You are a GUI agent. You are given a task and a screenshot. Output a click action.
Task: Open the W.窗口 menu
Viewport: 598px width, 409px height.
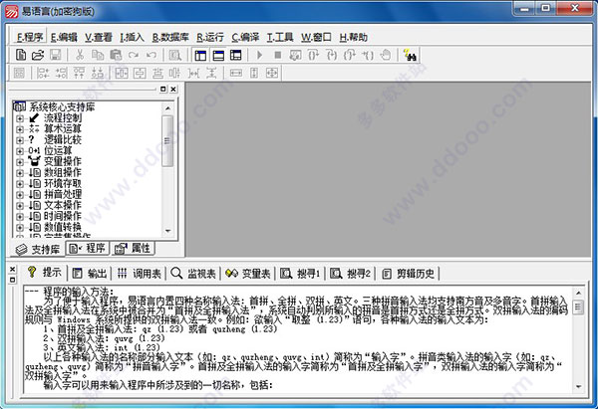coord(316,37)
